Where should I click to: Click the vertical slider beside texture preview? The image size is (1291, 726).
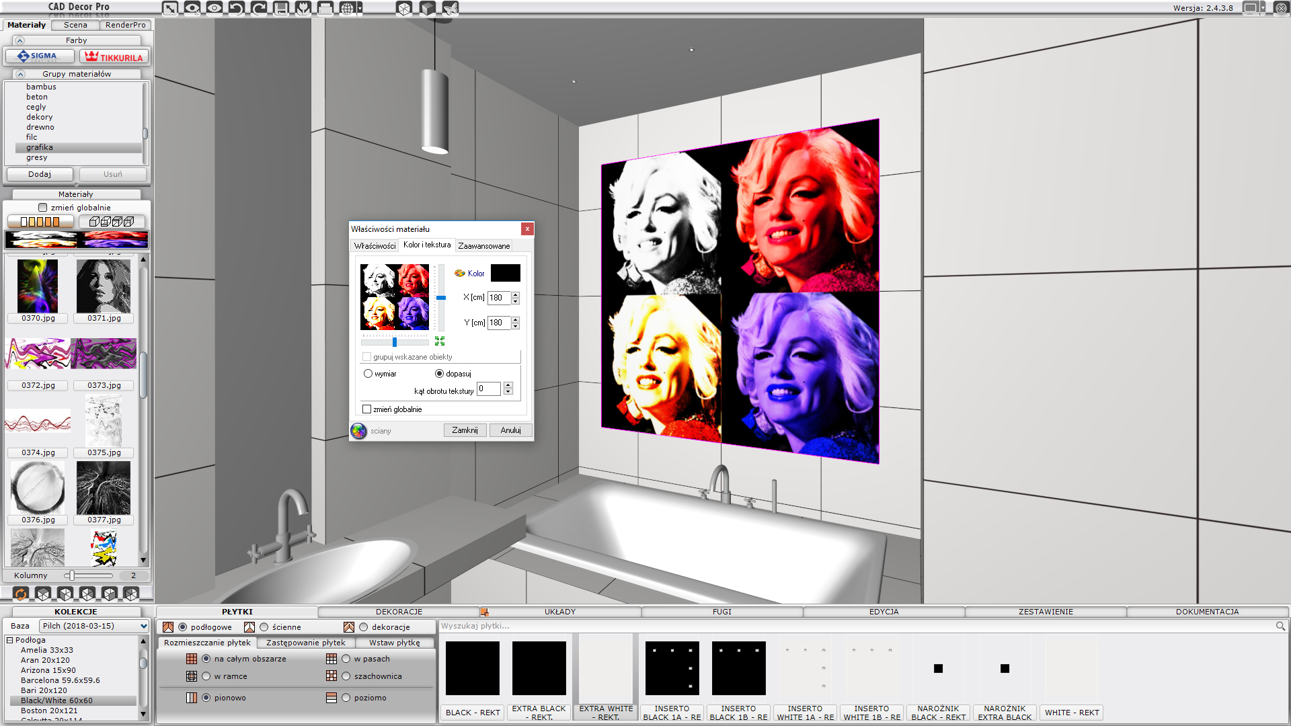(441, 297)
